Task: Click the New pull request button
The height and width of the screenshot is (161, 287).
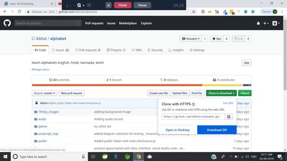Action: pyautogui.click(x=72, y=93)
